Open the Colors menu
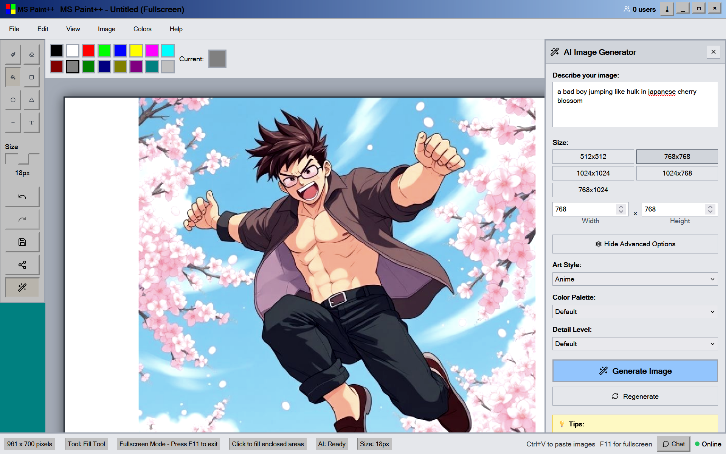Screen dimensions: 726x454 [142, 29]
